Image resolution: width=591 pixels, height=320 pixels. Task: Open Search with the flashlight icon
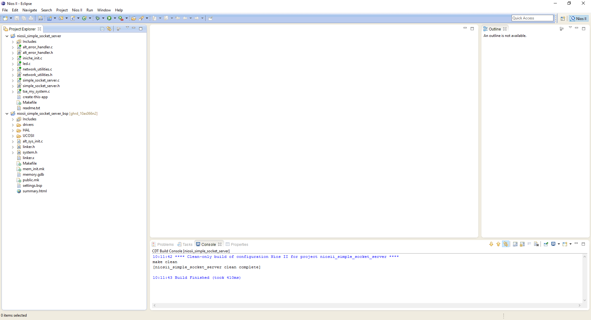(x=141, y=18)
